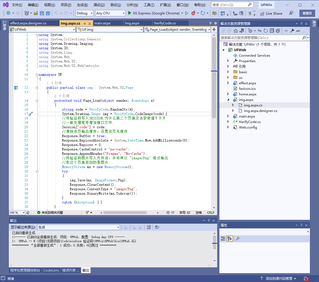Click the property pages wrench in Properties panel

[238, 239]
